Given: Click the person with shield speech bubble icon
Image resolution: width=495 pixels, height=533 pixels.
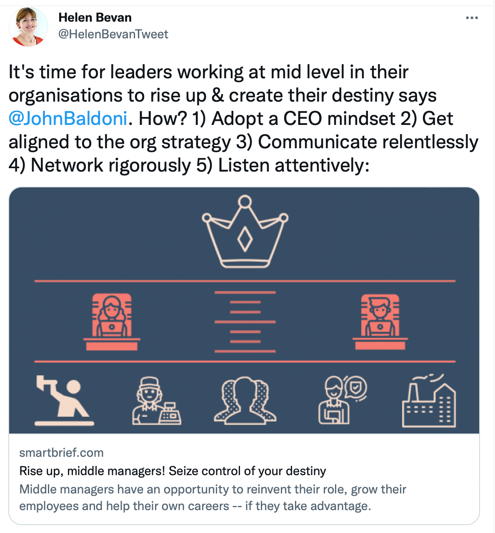Looking at the screenshot, I should [342, 400].
